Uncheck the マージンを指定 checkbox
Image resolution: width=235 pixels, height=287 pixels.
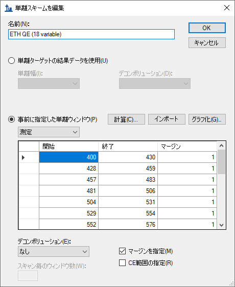122,251
